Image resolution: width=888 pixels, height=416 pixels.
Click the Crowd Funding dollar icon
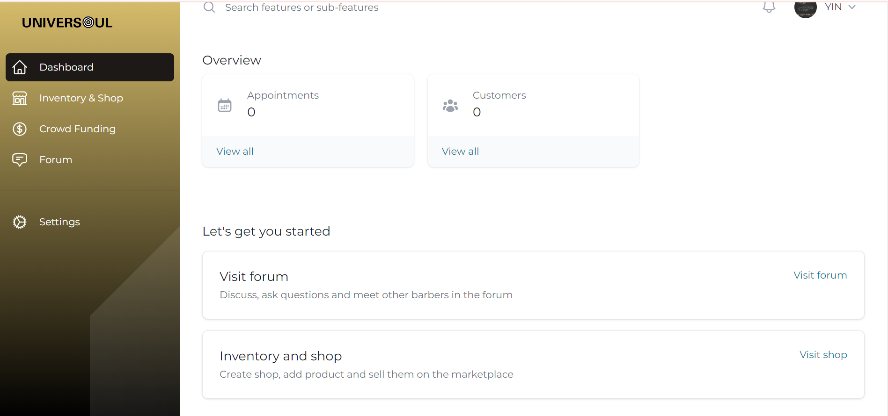[x=20, y=129]
